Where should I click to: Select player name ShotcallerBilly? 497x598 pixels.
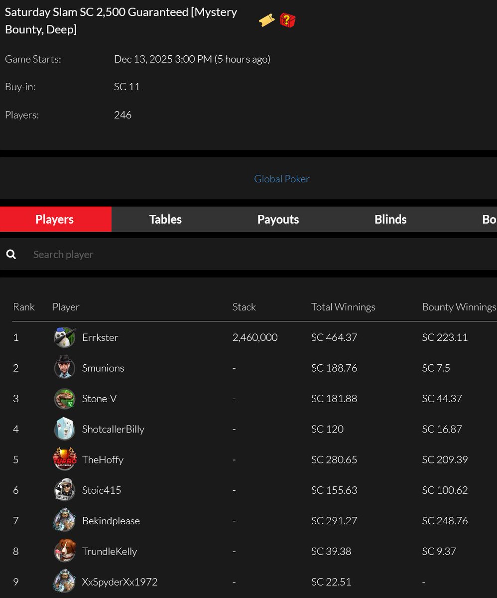tap(113, 429)
